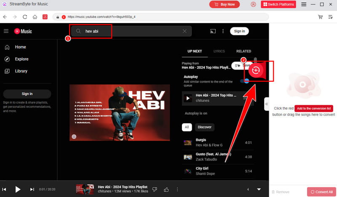
Task: Open Home in the sidebar
Action: (x=20, y=47)
